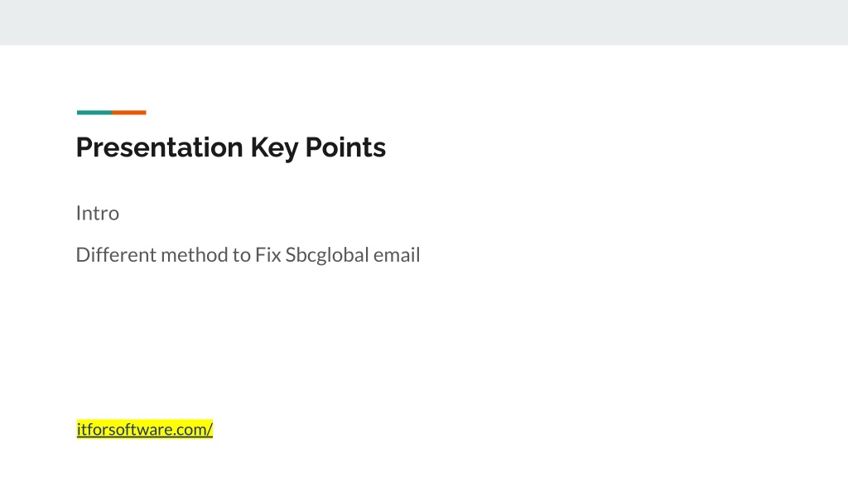Click the yellow highlight behind the URL
The height and width of the screenshot is (477, 848).
[144, 430]
